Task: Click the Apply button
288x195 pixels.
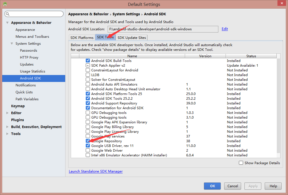Action: pyautogui.click(x=253, y=186)
